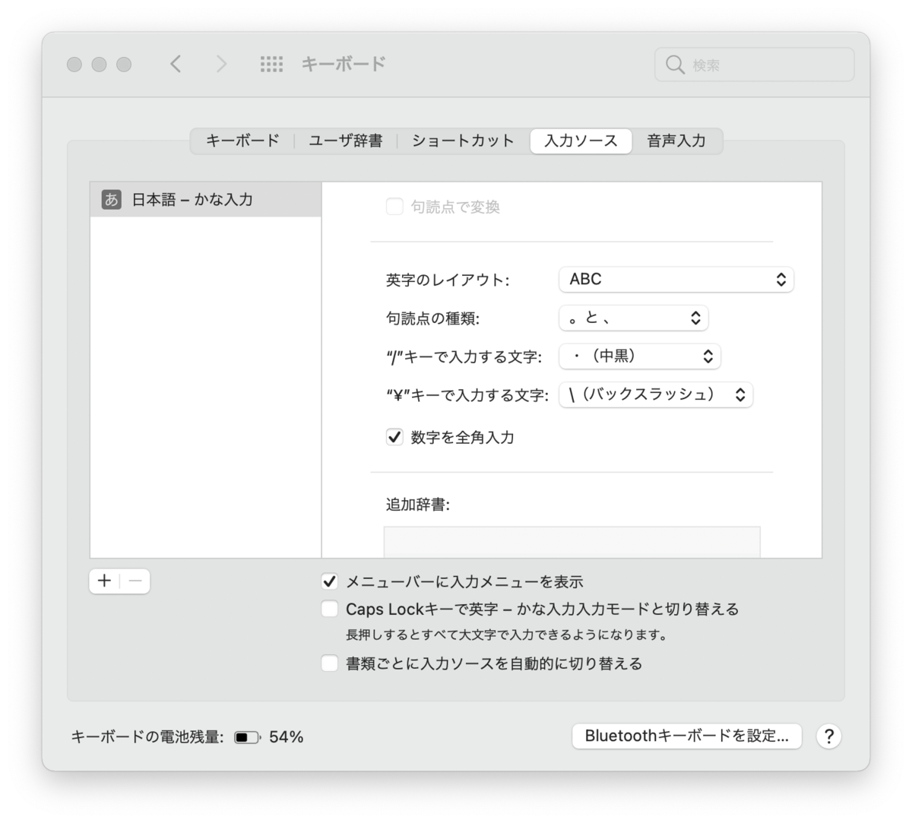Click the back navigation arrow
The height and width of the screenshot is (823, 912).
click(x=175, y=65)
